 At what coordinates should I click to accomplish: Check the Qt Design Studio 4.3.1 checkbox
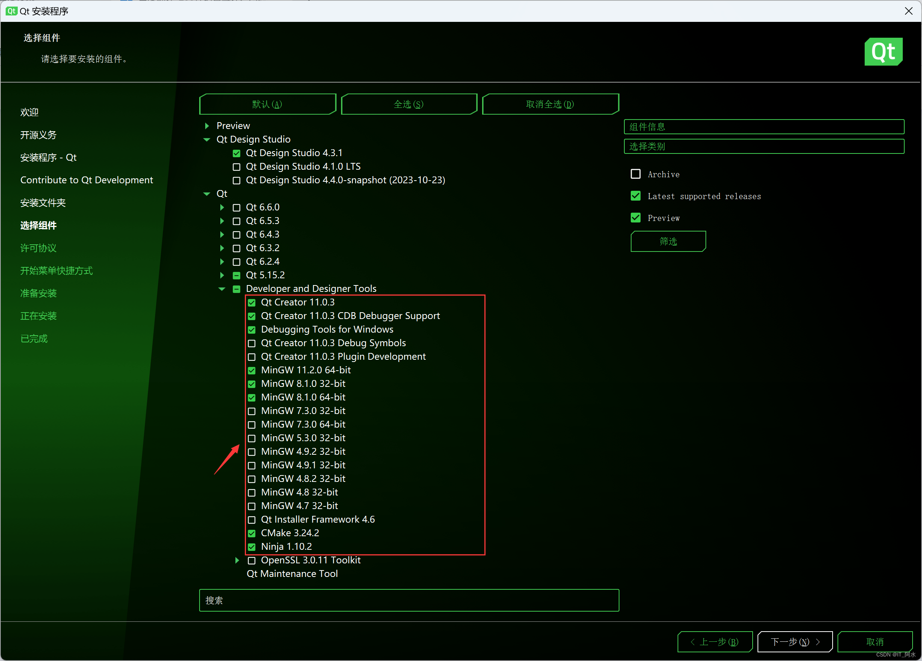click(x=236, y=153)
